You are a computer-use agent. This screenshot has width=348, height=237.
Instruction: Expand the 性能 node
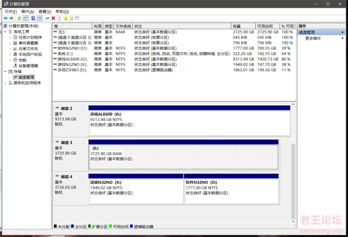10,60
